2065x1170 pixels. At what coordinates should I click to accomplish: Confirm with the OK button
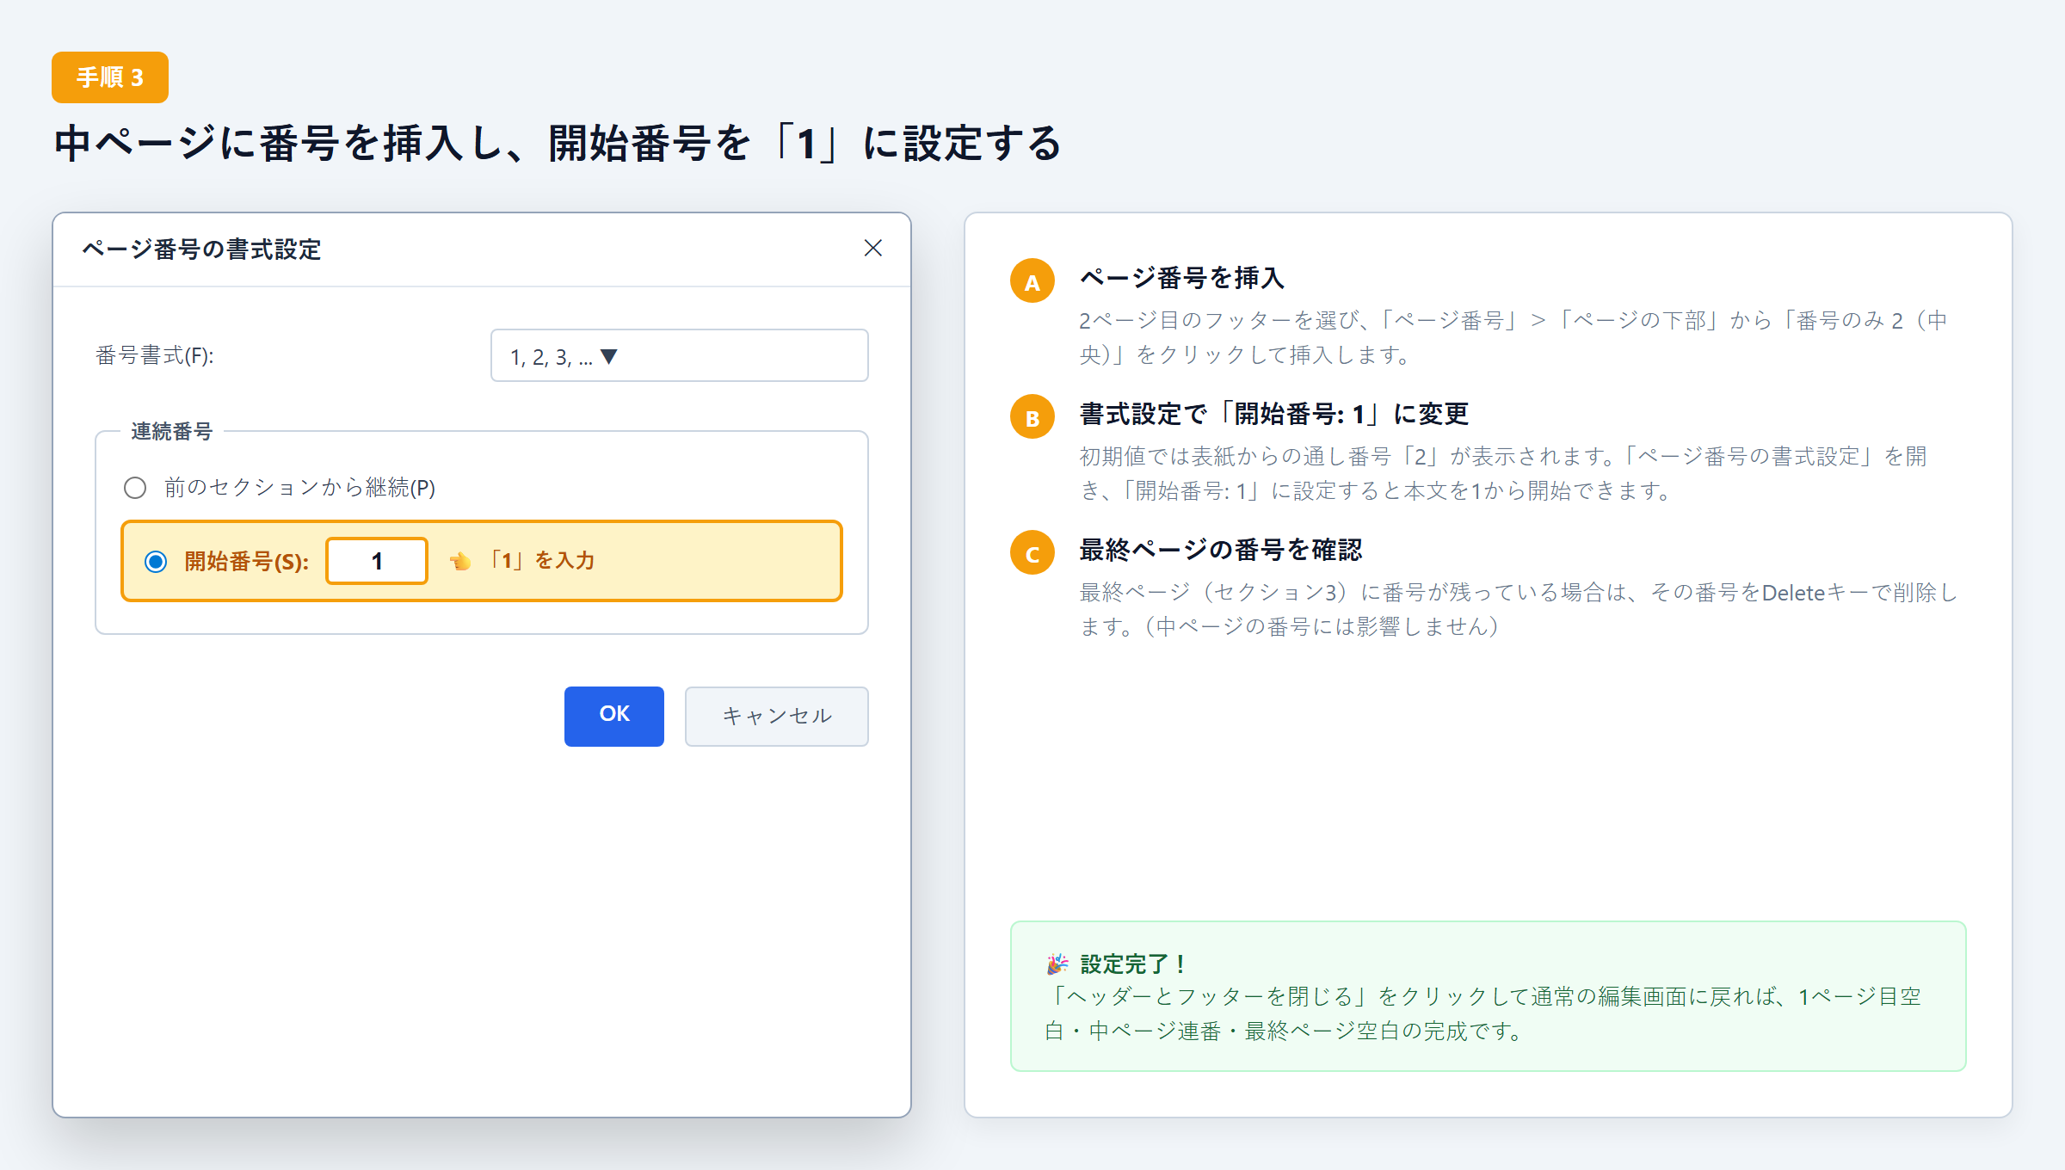coord(614,716)
